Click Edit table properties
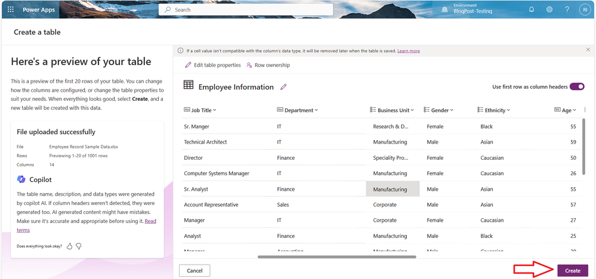 pos(213,66)
